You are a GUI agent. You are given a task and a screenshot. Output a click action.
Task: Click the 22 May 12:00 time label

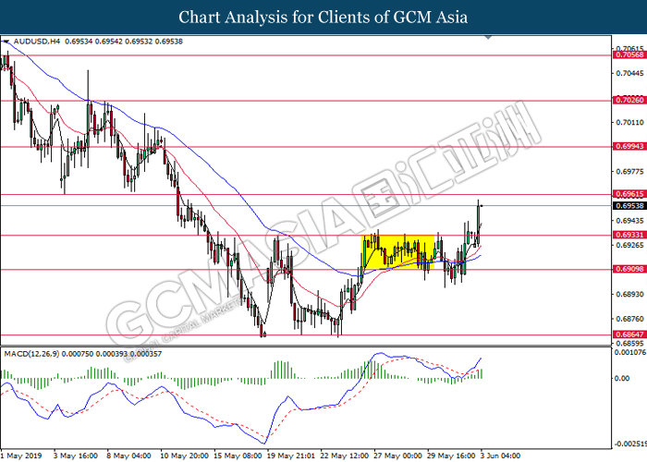(x=345, y=456)
